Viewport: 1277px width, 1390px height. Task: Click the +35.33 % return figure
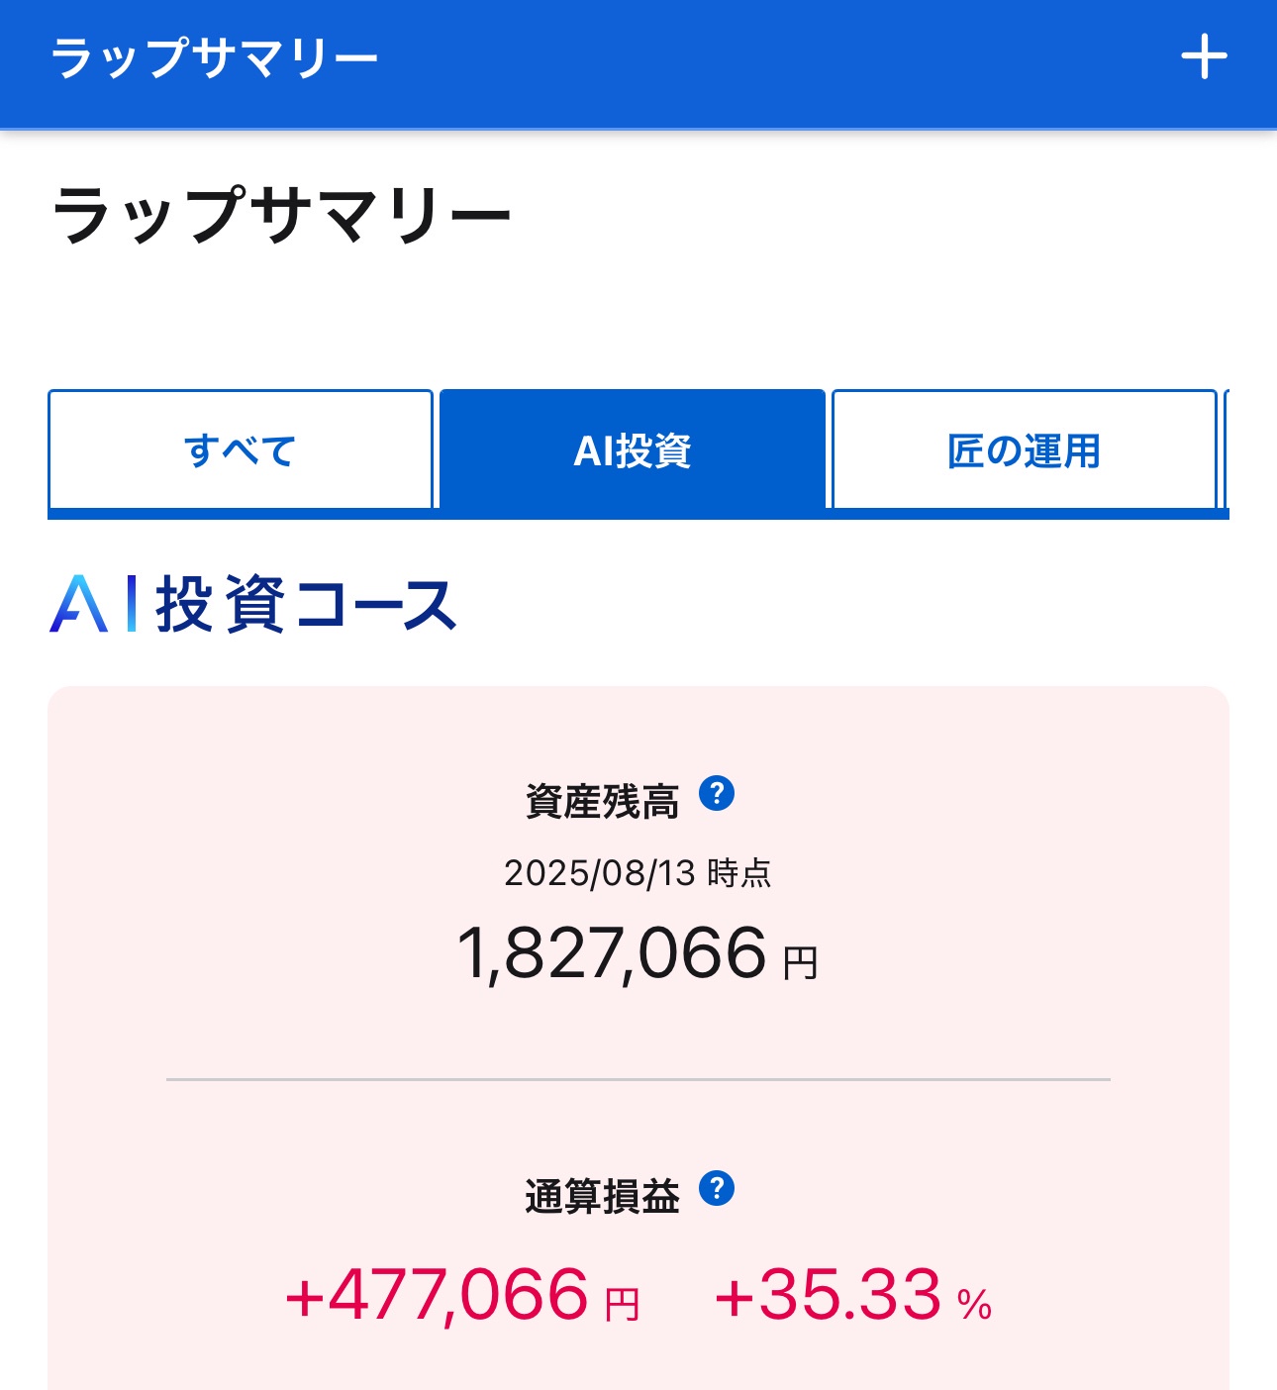(x=853, y=1295)
